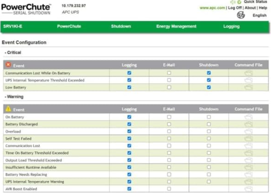Viewport: 271px width, 194px height.
Task: Open command file for AVR Boost Enabled
Action: click(248, 189)
